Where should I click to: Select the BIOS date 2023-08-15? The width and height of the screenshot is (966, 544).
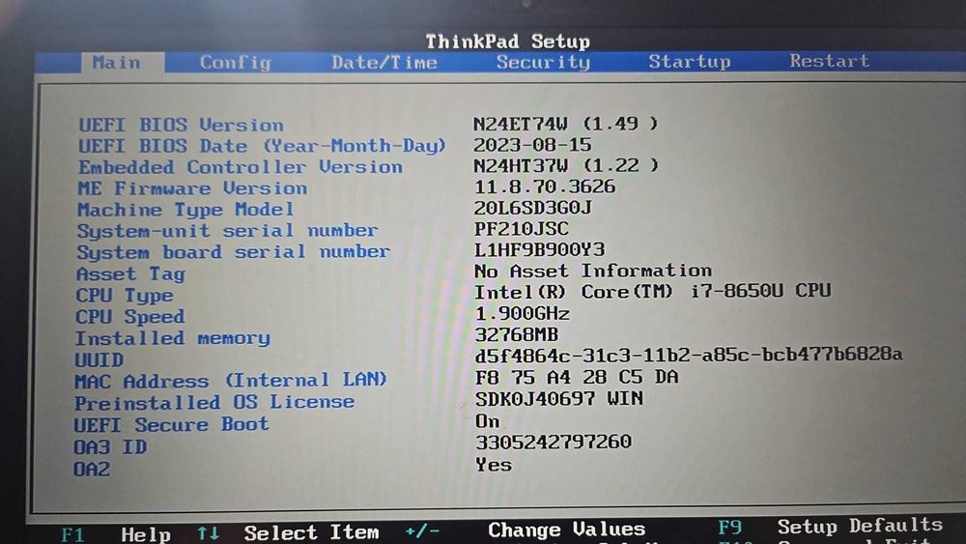(x=532, y=145)
